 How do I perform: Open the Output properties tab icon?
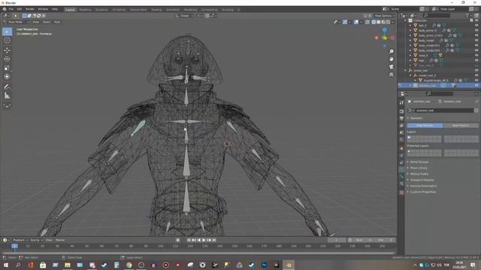[401, 118]
